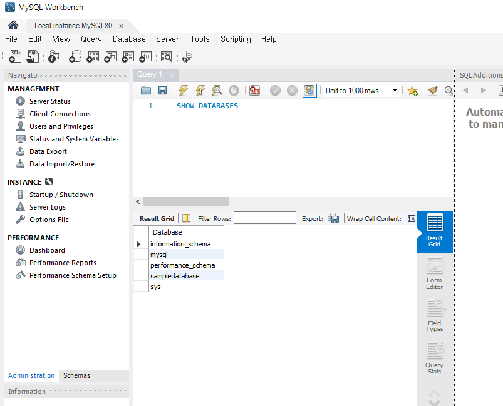Viewport: 503px width, 406px height.
Task: Create a new view icon
Action: coord(110,56)
